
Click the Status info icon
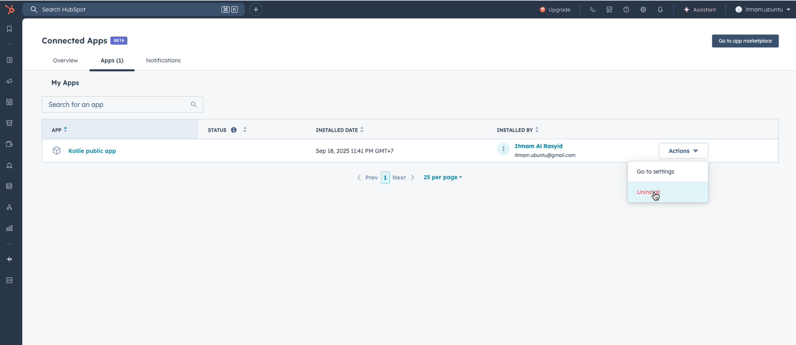[x=234, y=130]
